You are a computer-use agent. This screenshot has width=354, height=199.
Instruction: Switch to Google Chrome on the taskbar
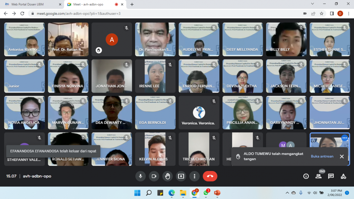tap(194, 193)
